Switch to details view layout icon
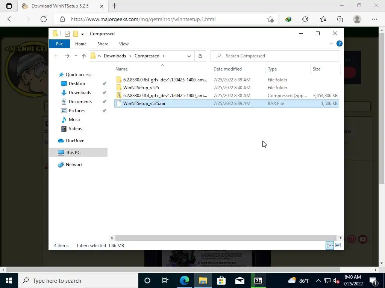 [x=330, y=245]
